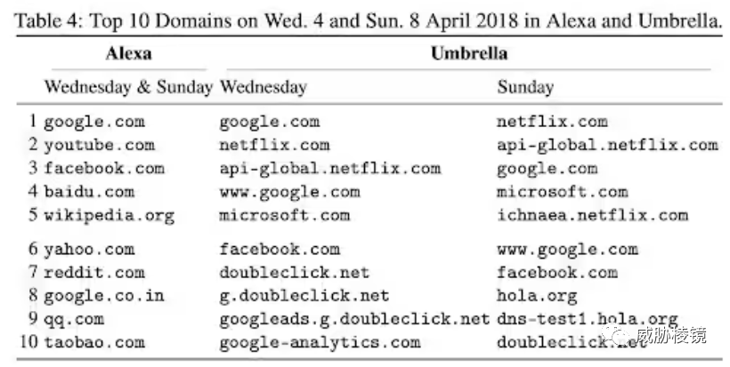Viewport: 730px width, 367px height.
Task: Click the Alexa column header
Action: [x=128, y=54]
